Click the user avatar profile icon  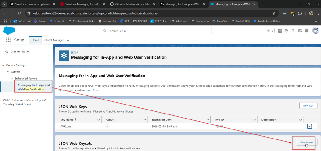[x=315, y=31]
